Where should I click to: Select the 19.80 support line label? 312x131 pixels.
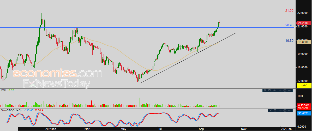coord(290,41)
